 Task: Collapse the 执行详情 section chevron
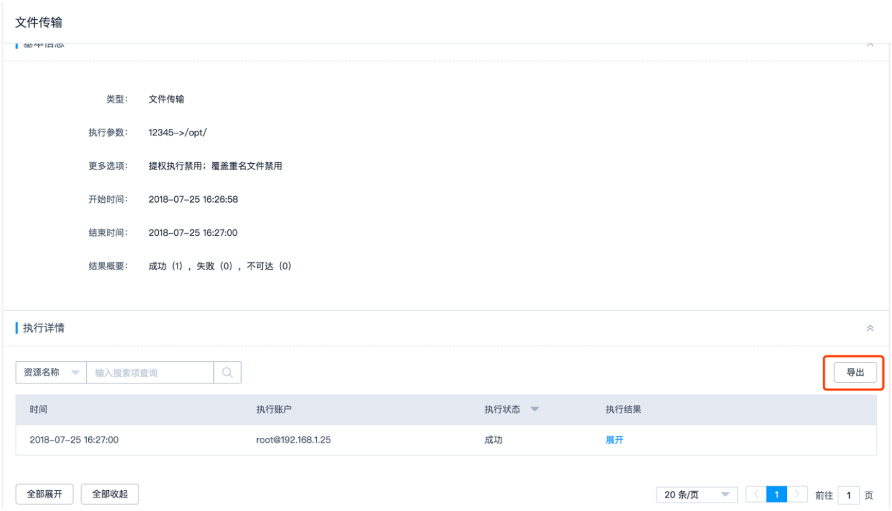pyautogui.click(x=870, y=328)
